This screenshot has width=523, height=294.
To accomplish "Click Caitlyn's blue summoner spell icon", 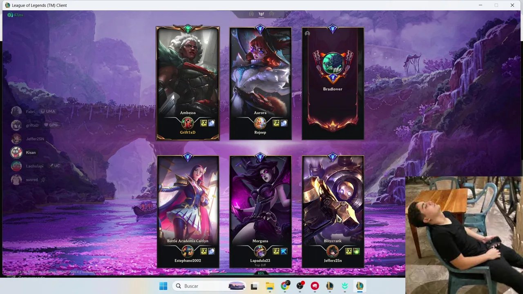I will pos(211,251).
